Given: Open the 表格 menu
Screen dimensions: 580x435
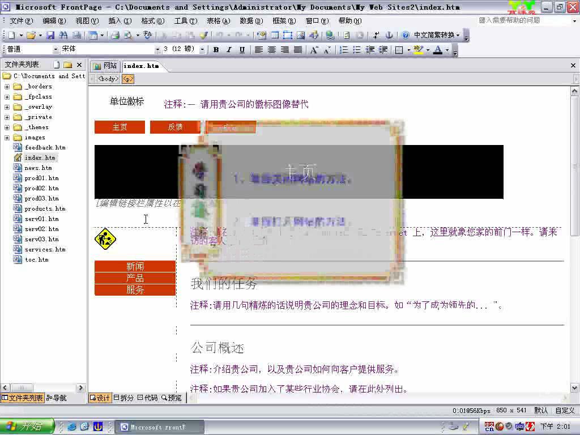Looking at the screenshot, I should 218,21.
